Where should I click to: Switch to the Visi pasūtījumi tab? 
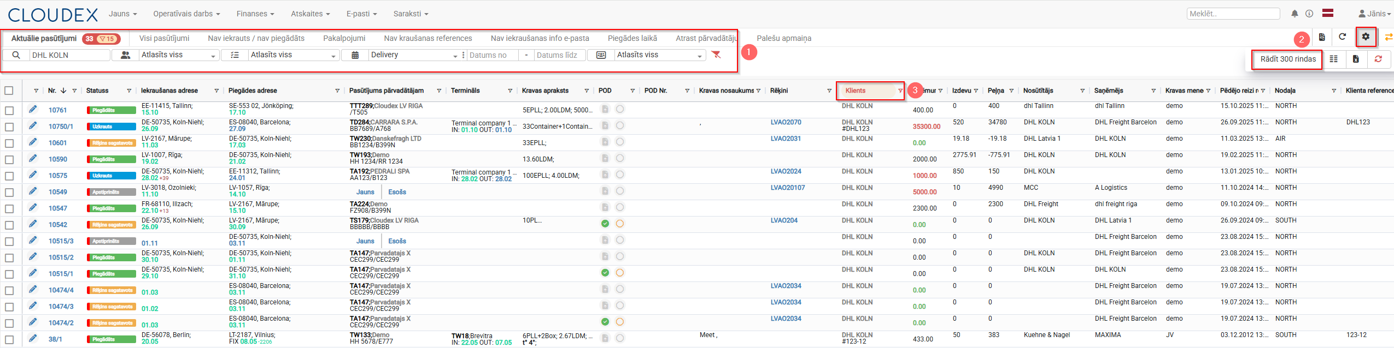pos(164,38)
